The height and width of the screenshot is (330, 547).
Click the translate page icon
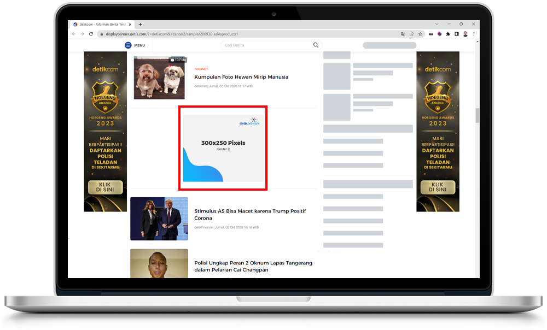click(403, 34)
